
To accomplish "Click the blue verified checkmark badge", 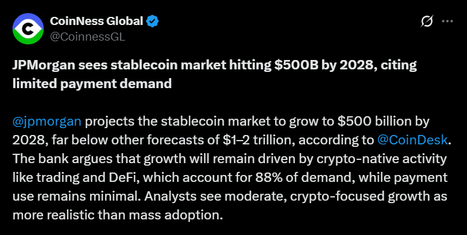I will point(153,21).
